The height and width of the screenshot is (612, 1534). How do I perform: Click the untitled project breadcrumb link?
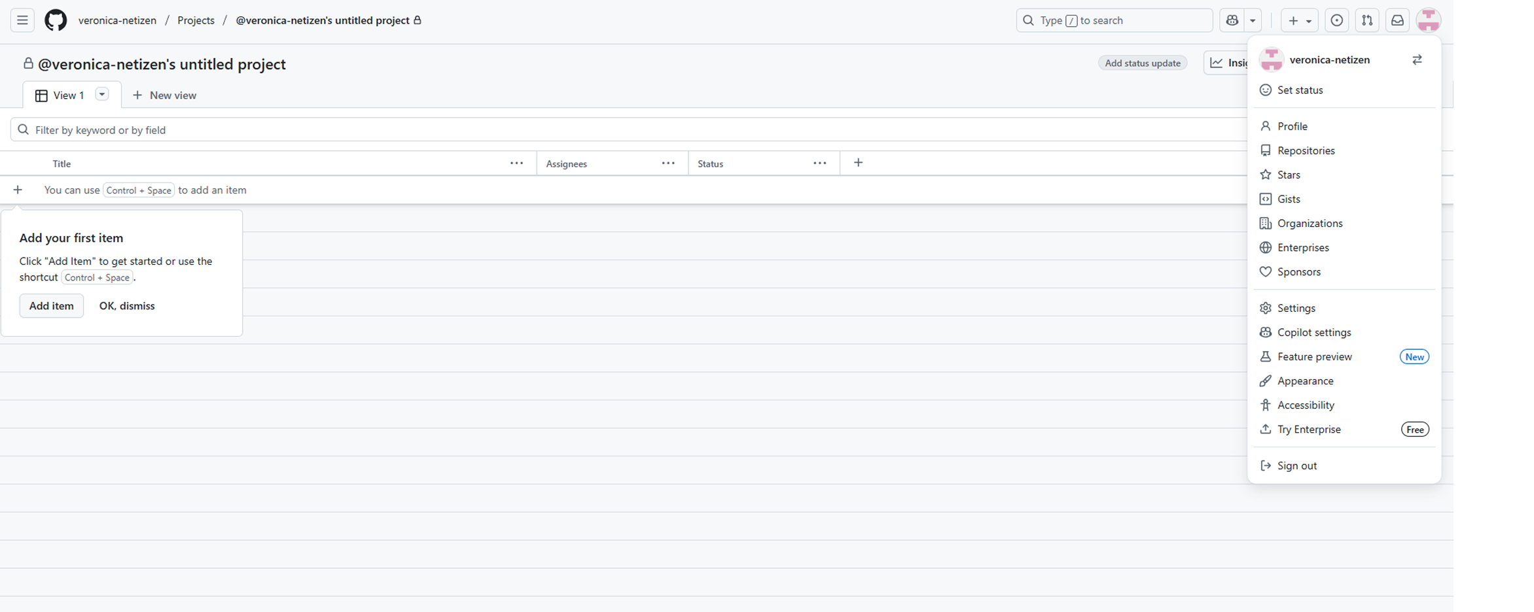[x=323, y=20]
